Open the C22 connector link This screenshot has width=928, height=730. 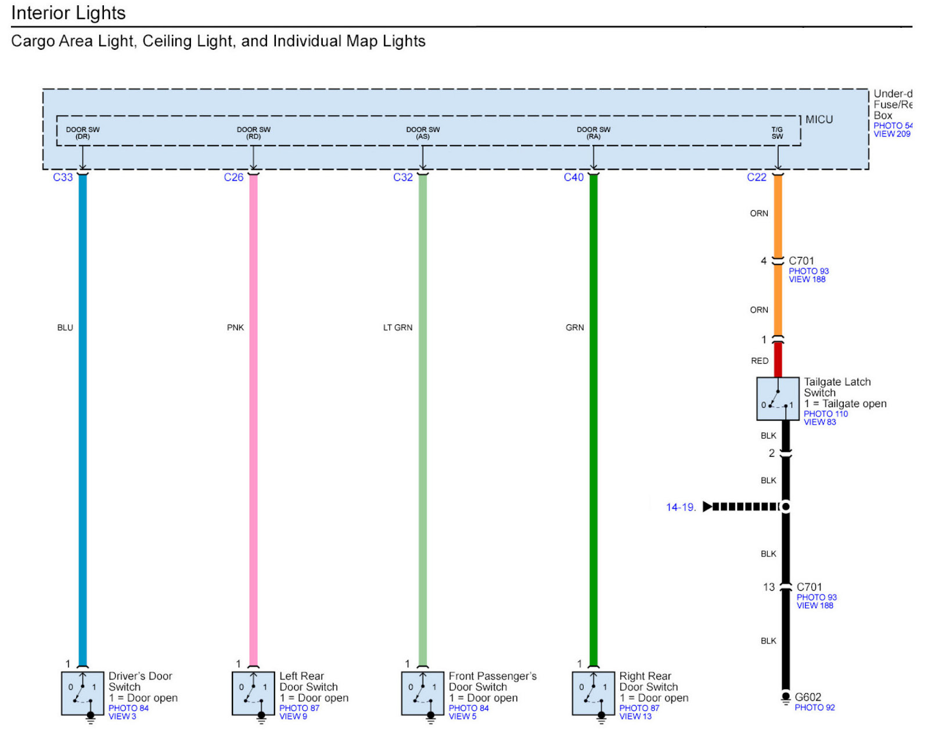[x=757, y=178]
